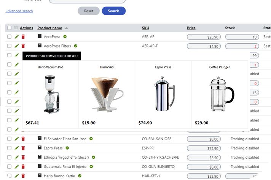This screenshot has height=180, width=271.
Task: Select the Espro Press row checkbox
Action: 10,148
